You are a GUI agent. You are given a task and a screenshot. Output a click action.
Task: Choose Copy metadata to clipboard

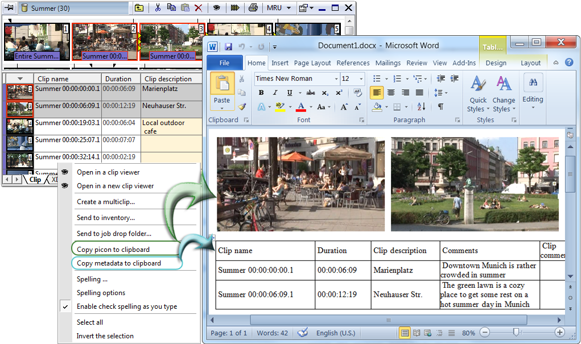[x=118, y=263]
